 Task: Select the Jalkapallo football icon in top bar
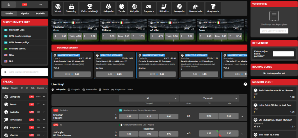click(x=108, y=8)
